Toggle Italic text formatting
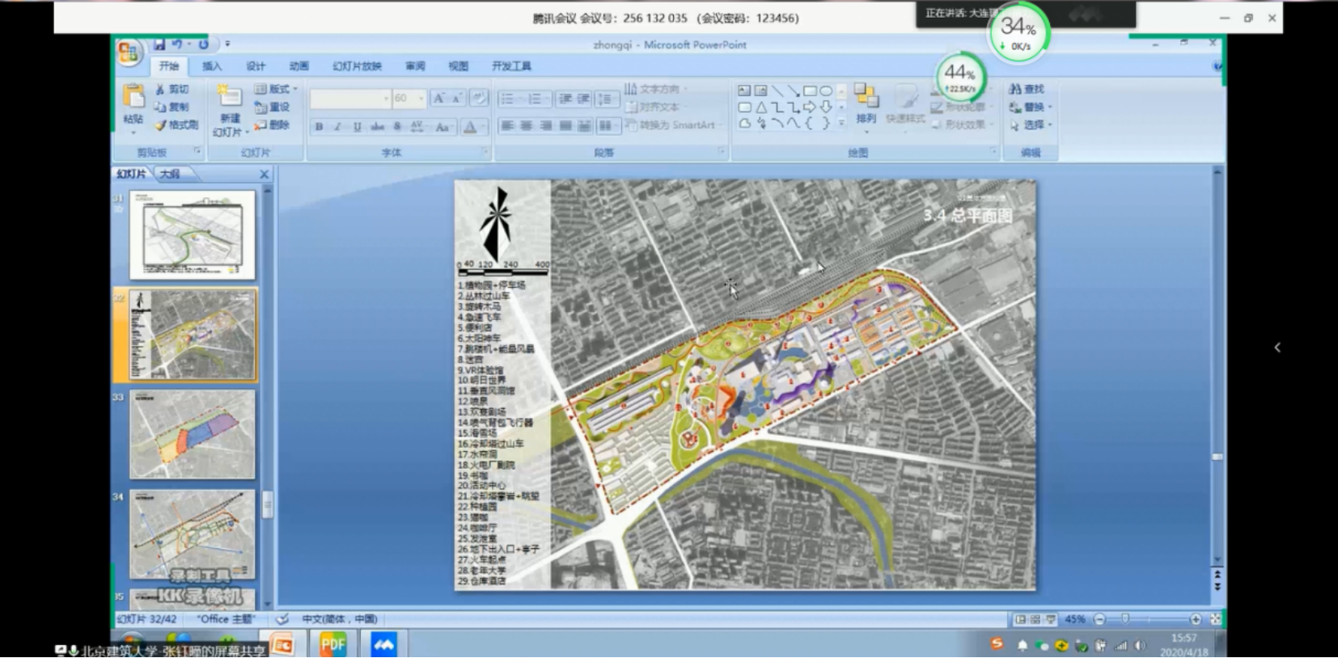 pos(337,126)
